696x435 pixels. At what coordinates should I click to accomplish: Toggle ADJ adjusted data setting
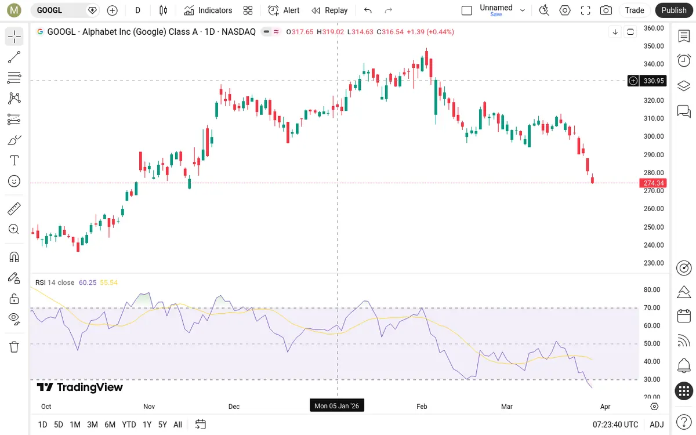click(x=657, y=425)
